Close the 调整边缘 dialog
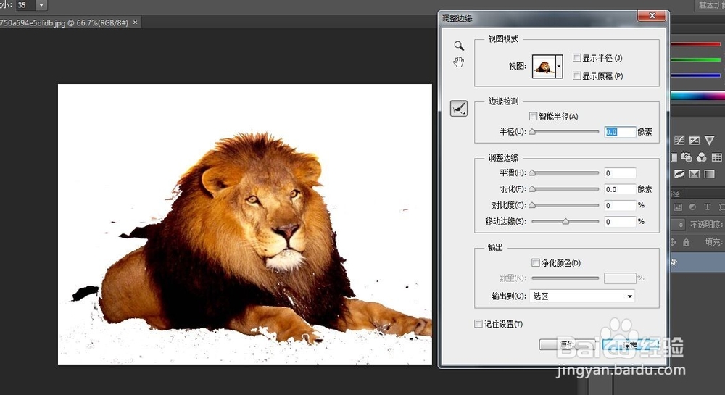This screenshot has width=725, height=395. coord(652,16)
